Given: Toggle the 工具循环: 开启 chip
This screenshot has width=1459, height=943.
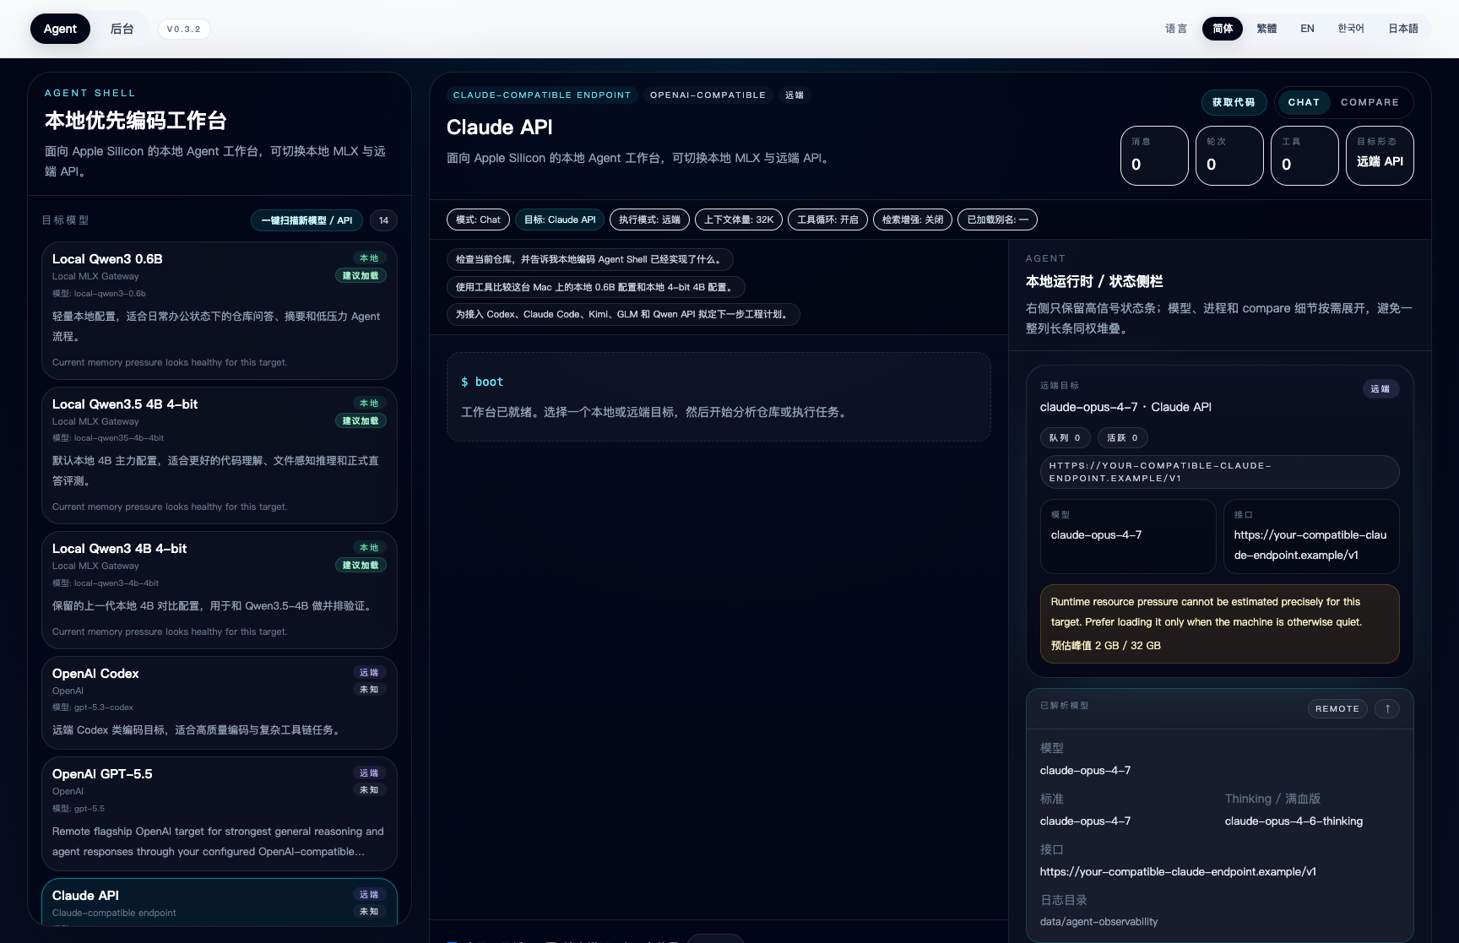Looking at the screenshot, I should coord(827,219).
